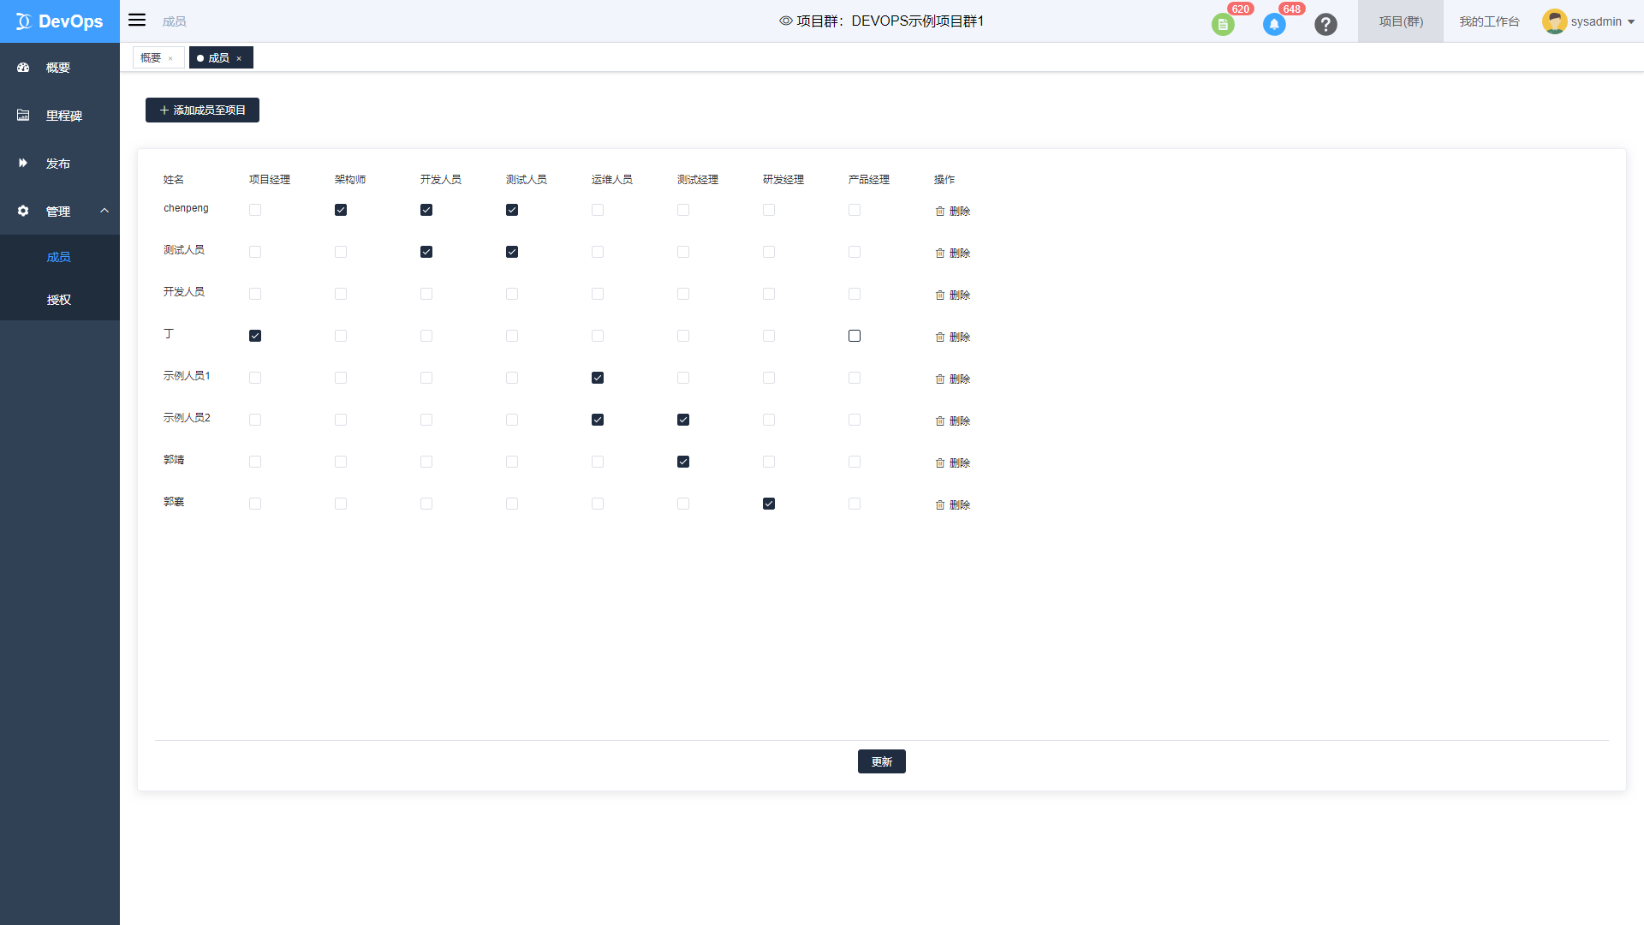1644x925 pixels.
Task: Uncheck 测试人员 role for 测试人员 row
Action: [512, 252]
